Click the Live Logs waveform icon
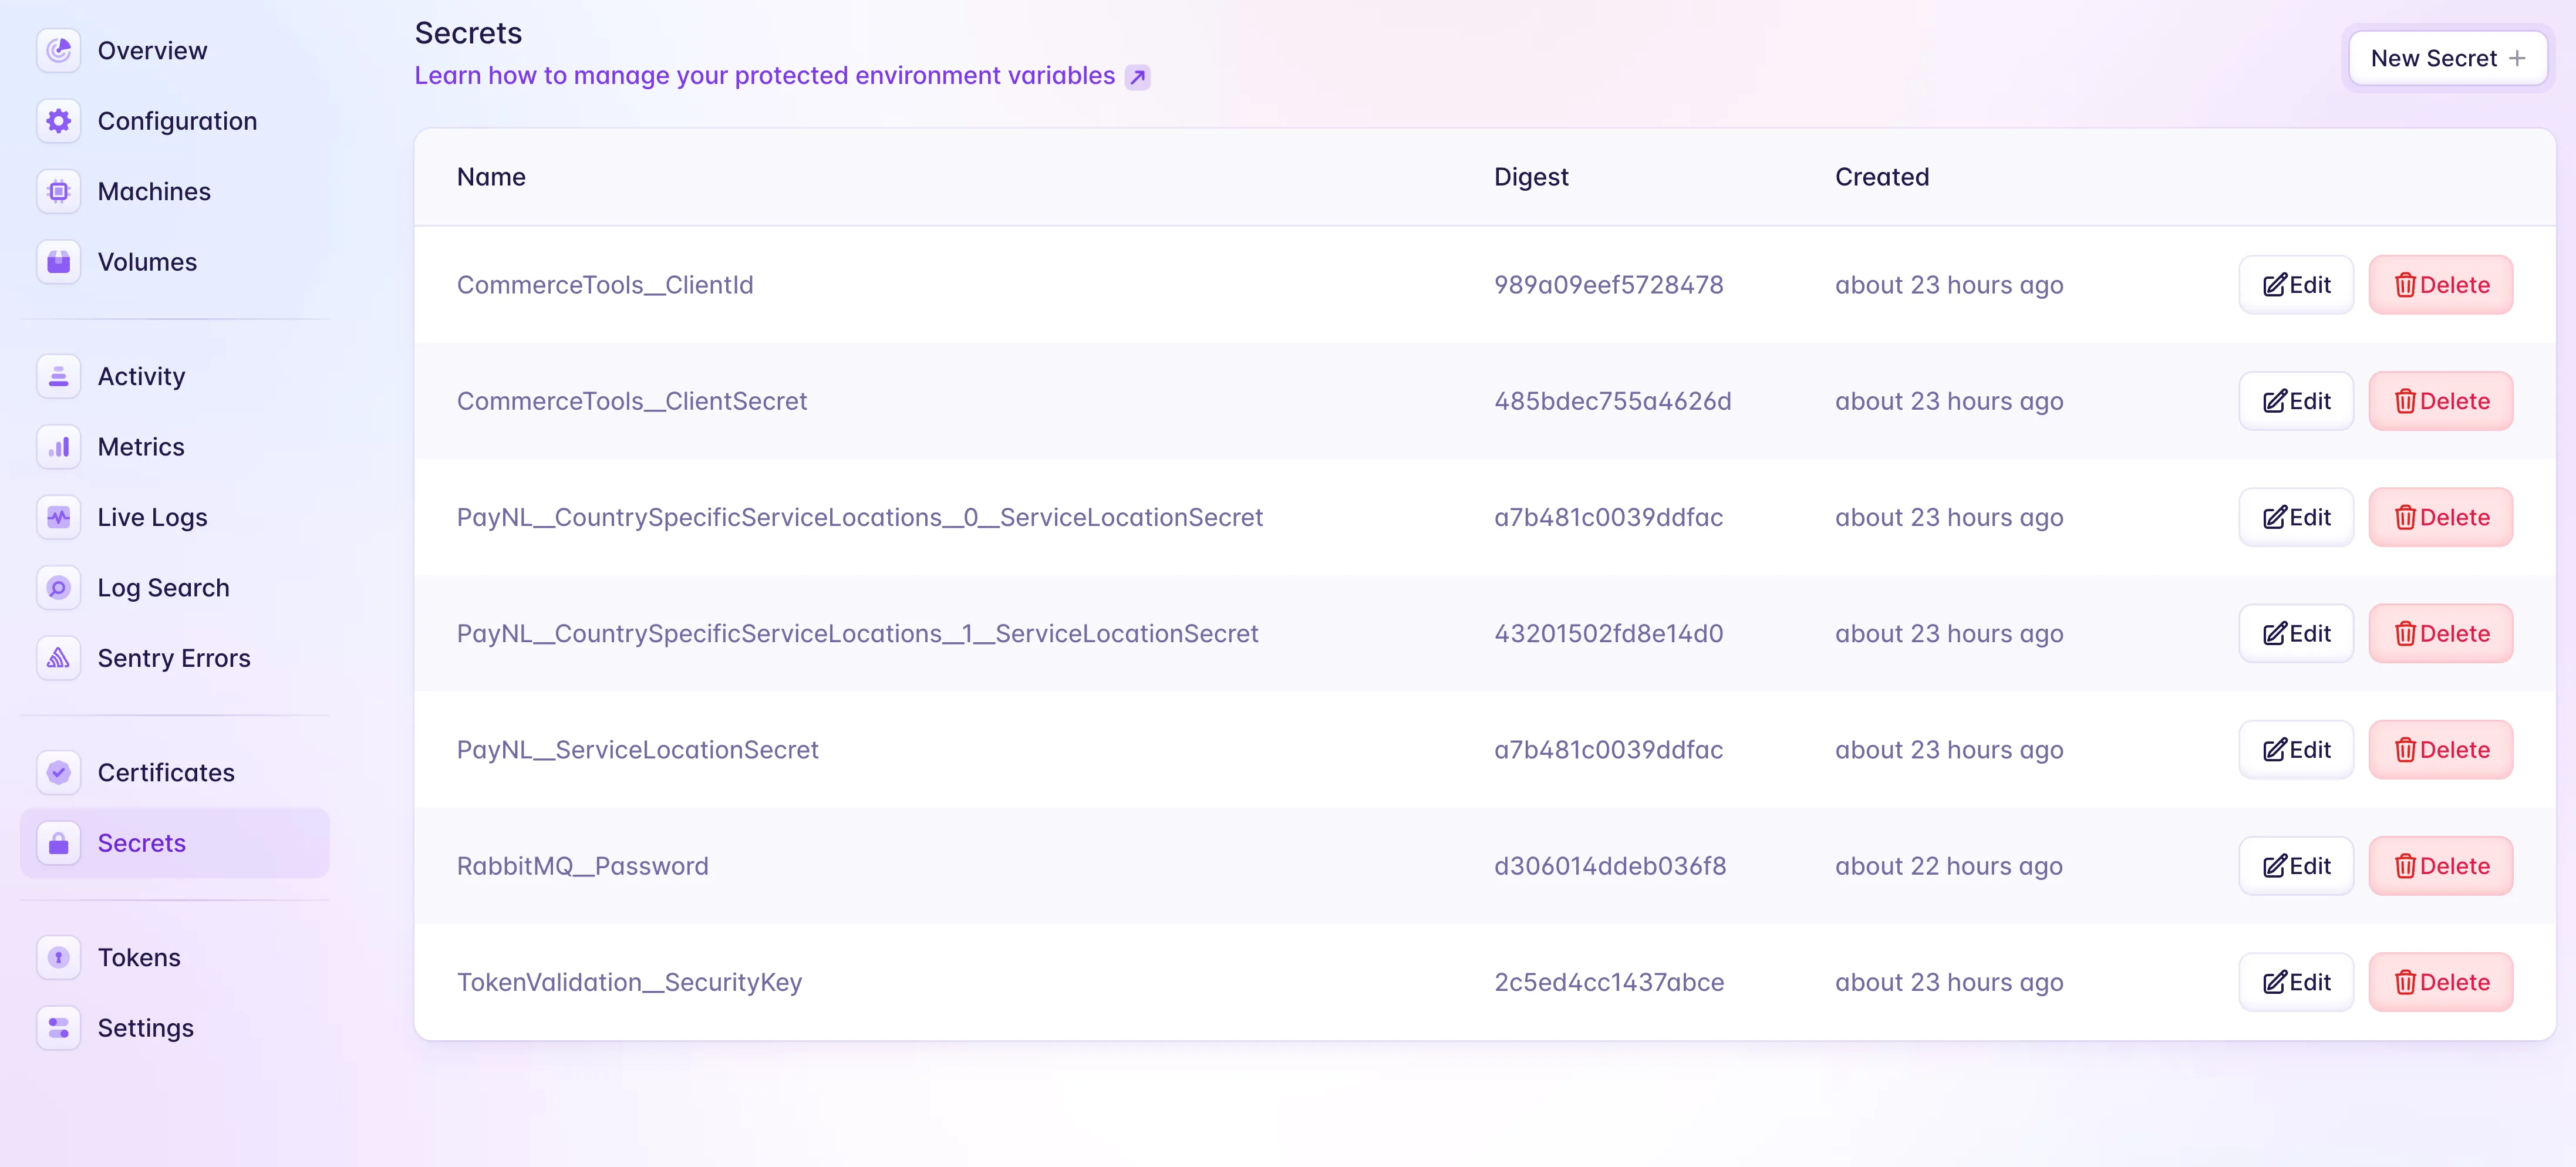This screenshot has width=2576, height=1167. click(59, 517)
